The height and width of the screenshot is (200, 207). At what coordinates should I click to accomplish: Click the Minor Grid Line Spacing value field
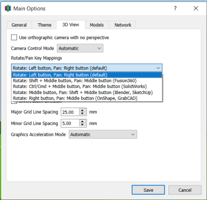pyautogui.click(x=70, y=124)
